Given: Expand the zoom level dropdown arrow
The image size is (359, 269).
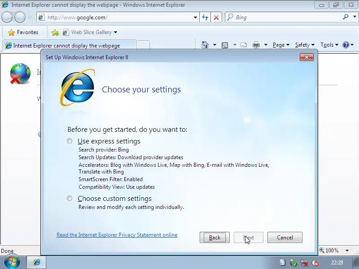Looking at the screenshot, I should click(347, 251).
